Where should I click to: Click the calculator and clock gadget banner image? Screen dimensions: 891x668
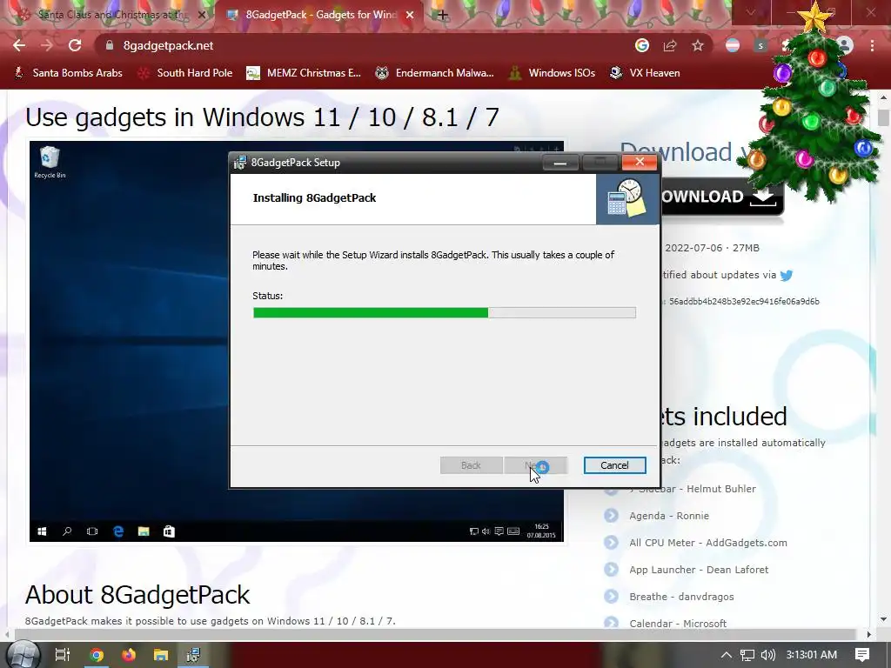627,199
